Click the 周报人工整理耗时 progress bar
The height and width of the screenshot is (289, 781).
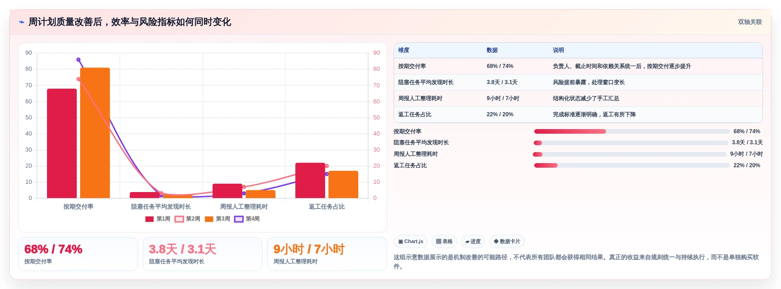click(629, 154)
